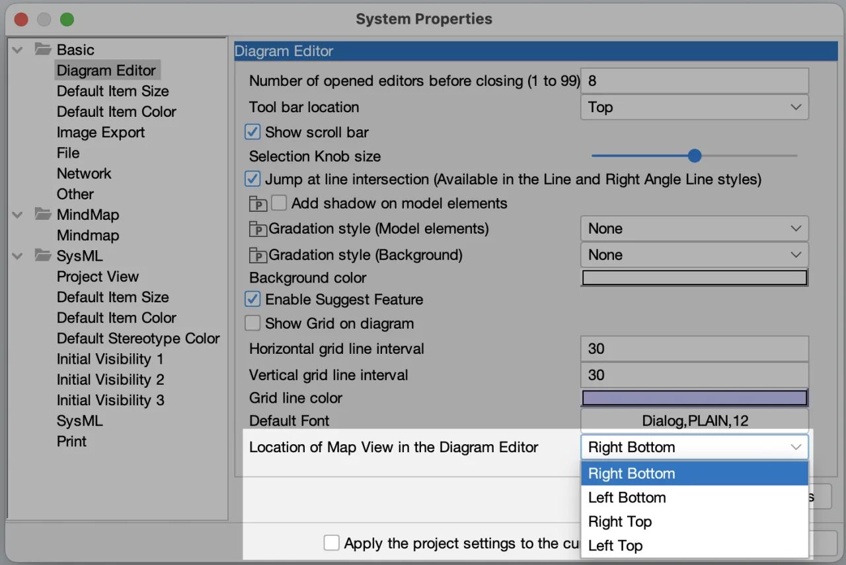The width and height of the screenshot is (846, 565).
Task: Click the Basic category label
Action: pos(75,50)
